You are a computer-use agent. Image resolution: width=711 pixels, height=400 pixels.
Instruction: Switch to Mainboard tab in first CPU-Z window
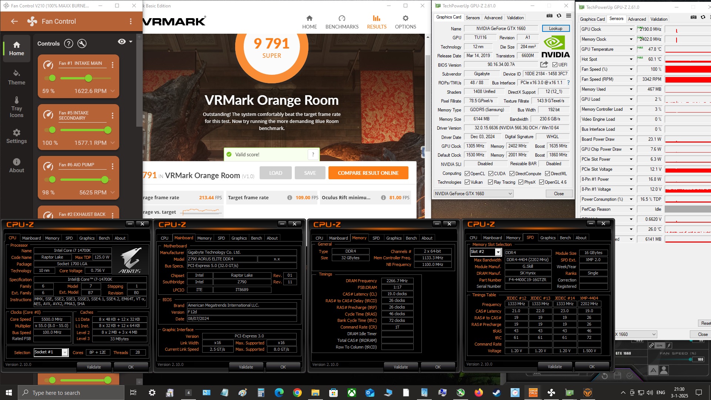tap(31, 238)
